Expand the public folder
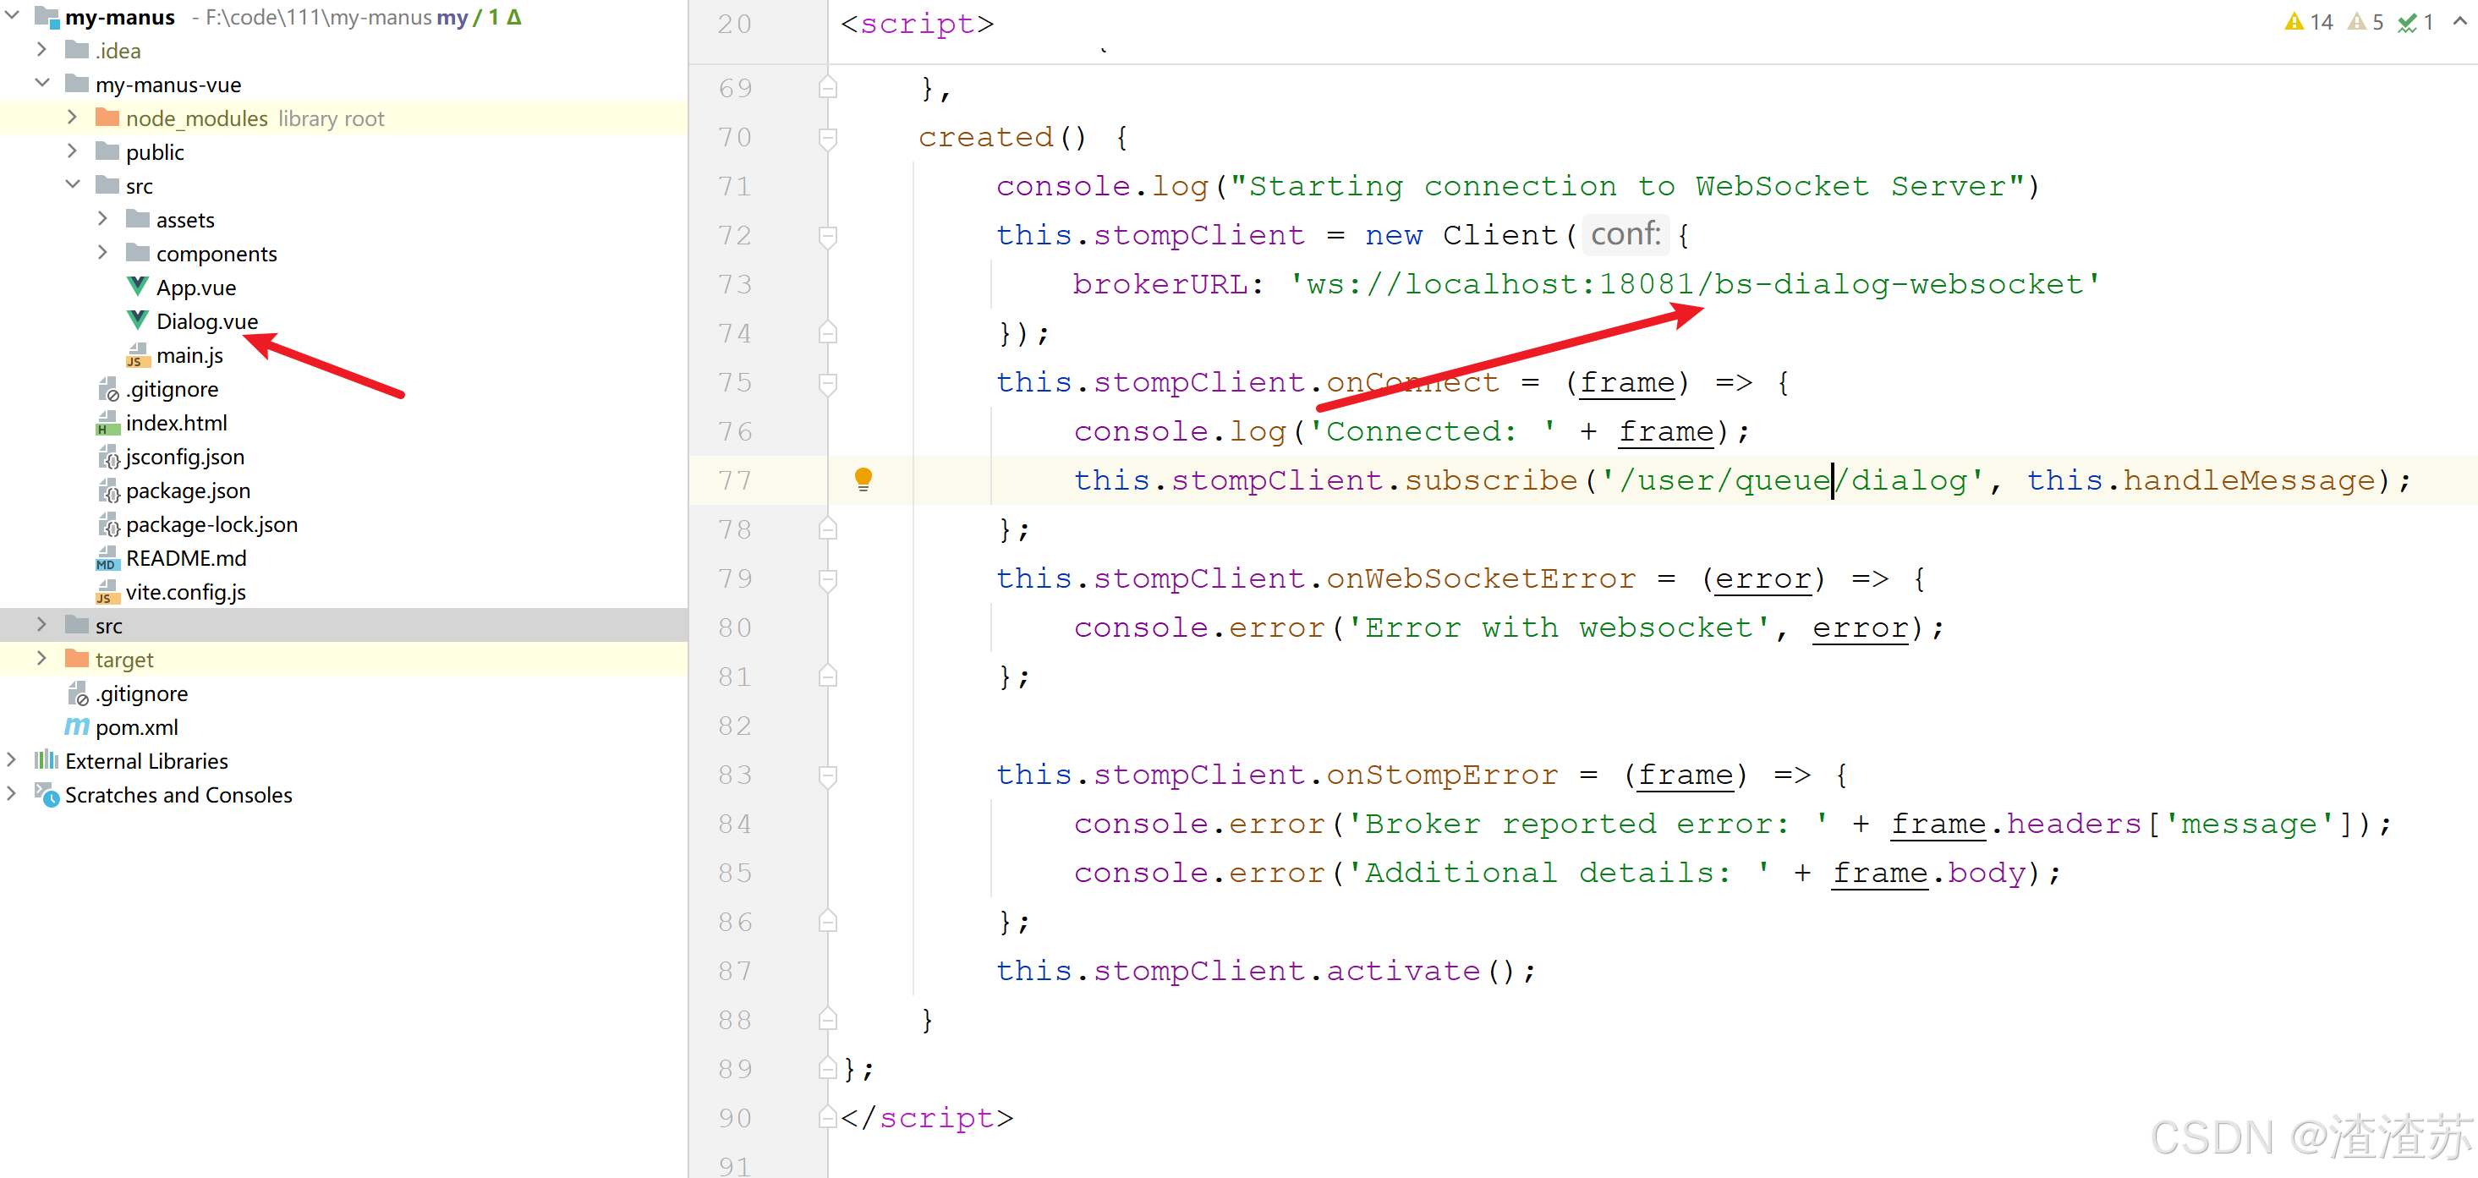The image size is (2478, 1178). pos(73,151)
